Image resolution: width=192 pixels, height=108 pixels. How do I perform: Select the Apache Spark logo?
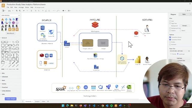61,88
